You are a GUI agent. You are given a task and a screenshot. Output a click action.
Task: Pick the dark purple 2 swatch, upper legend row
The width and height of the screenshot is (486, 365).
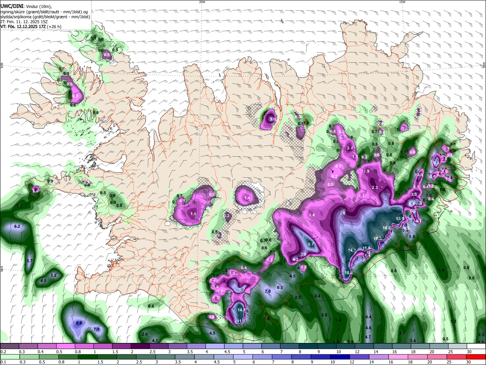[x=140, y=346]
